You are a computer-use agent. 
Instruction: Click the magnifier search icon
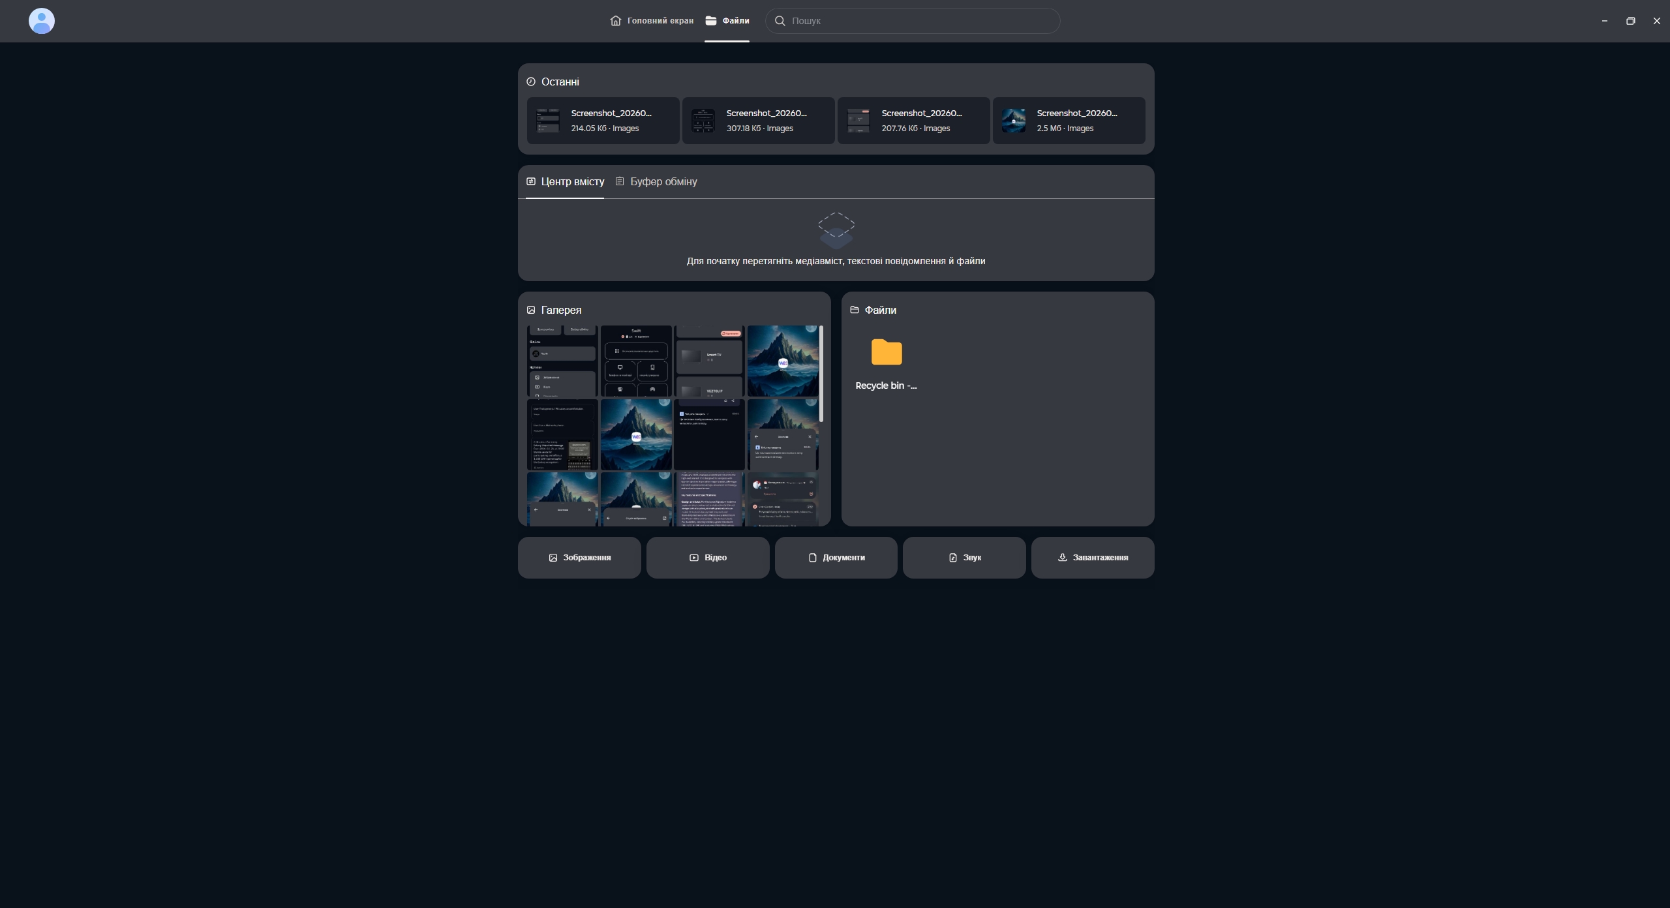(780, 21)
